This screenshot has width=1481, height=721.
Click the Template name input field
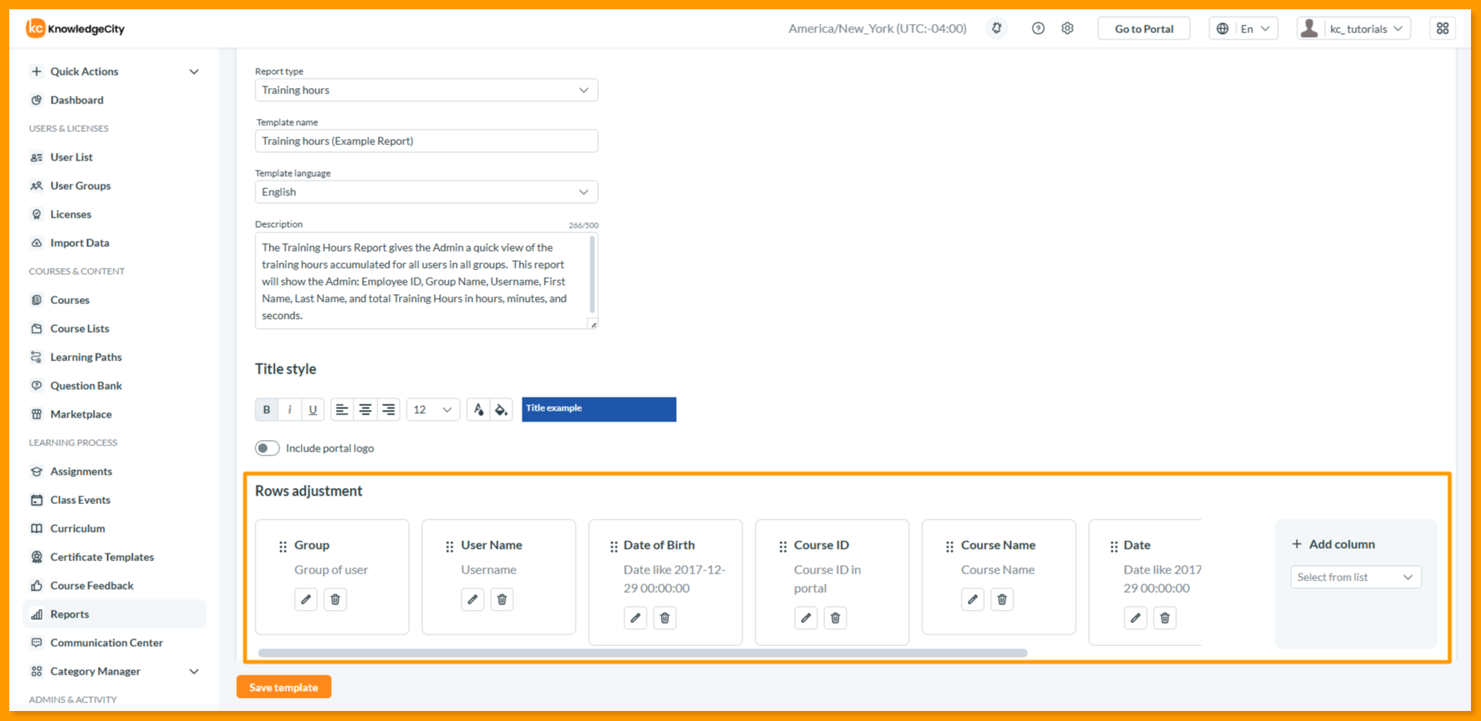pos(426,141)
